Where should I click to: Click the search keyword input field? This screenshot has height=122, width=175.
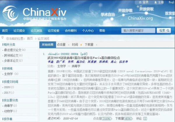pos(138,30)
